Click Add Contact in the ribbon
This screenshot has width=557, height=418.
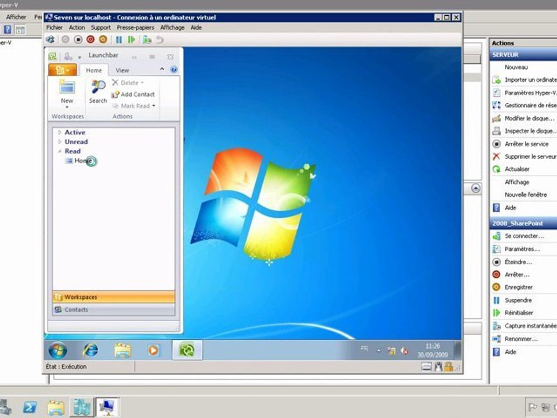click(133, 94)
